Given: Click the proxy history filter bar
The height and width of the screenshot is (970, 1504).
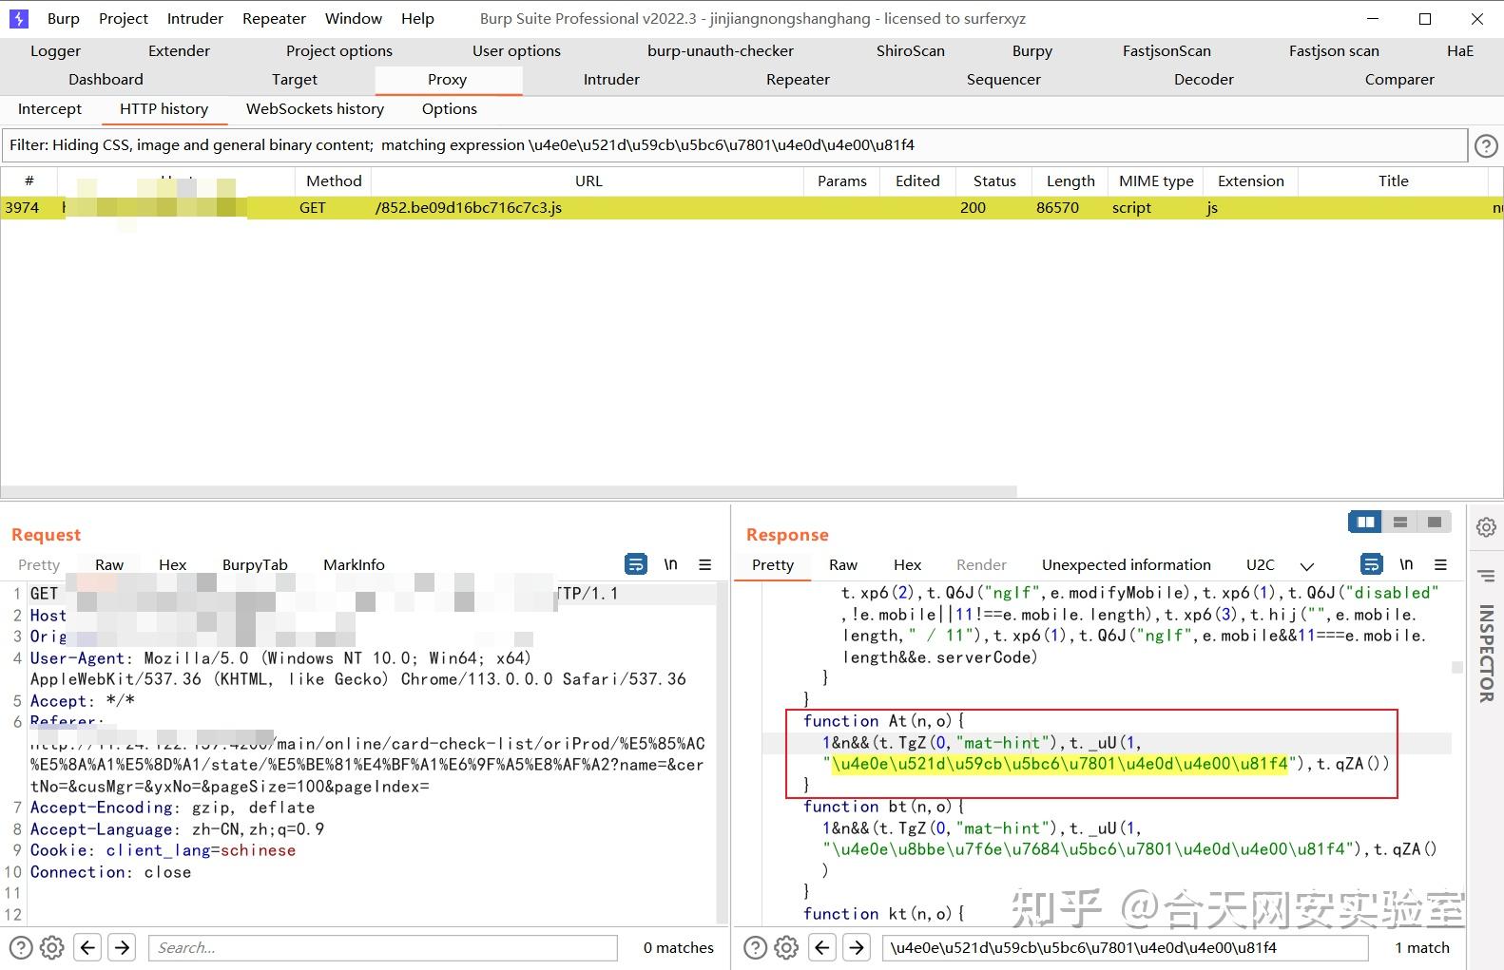Looking at the screenshot, I should 734,145.
